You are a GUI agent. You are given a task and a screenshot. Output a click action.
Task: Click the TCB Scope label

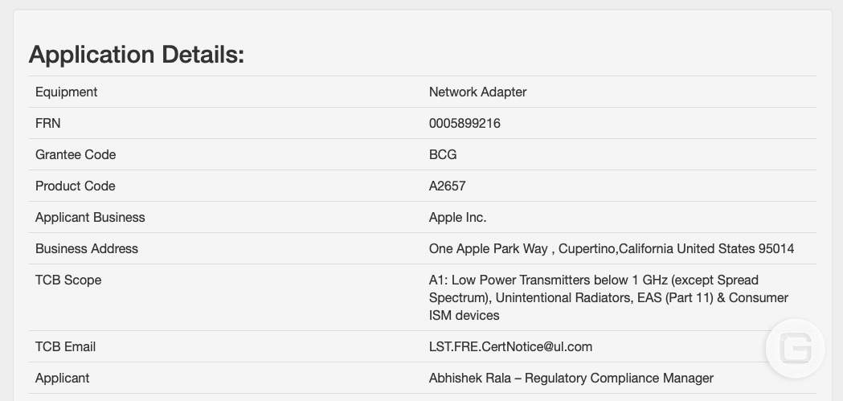[68, 280]
